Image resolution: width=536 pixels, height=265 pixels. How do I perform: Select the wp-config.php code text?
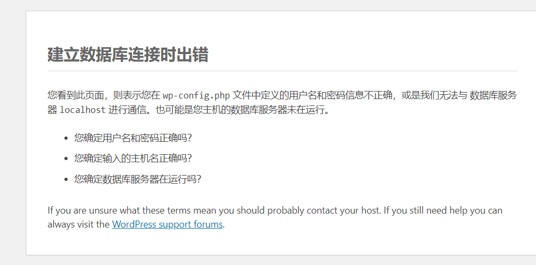pyautogui.click(x=196, y=95)
